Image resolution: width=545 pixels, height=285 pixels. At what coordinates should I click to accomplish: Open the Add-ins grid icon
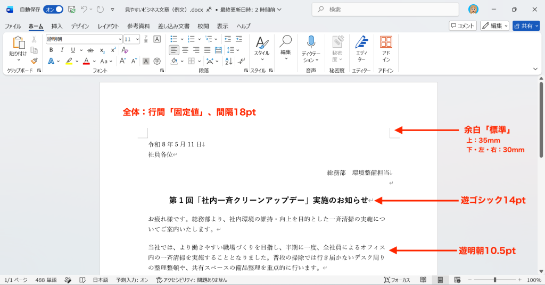pos(386,49)
